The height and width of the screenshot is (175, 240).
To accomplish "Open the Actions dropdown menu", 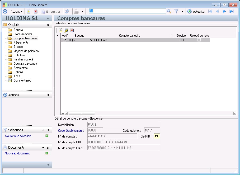I will point(16,11).
